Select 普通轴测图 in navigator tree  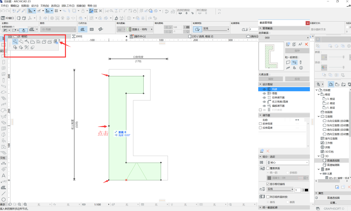tap(333, 165)
